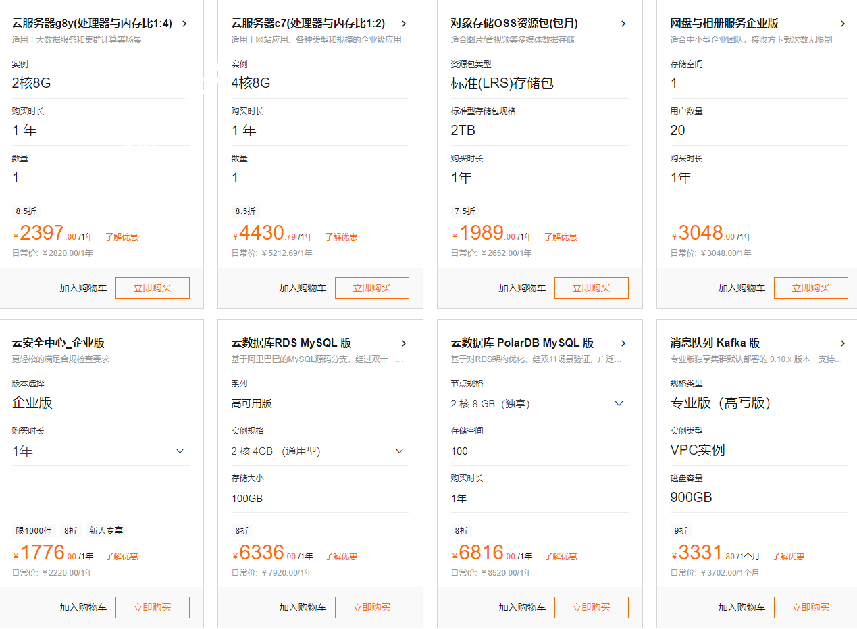Viewport: 857px width, 629px height.
Task: Add 云服务器g8y to cart via 加入购物车
Action: tap(83, 288)
